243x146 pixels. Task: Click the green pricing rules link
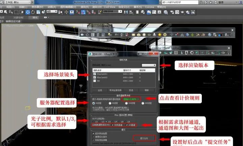[131, 99]
